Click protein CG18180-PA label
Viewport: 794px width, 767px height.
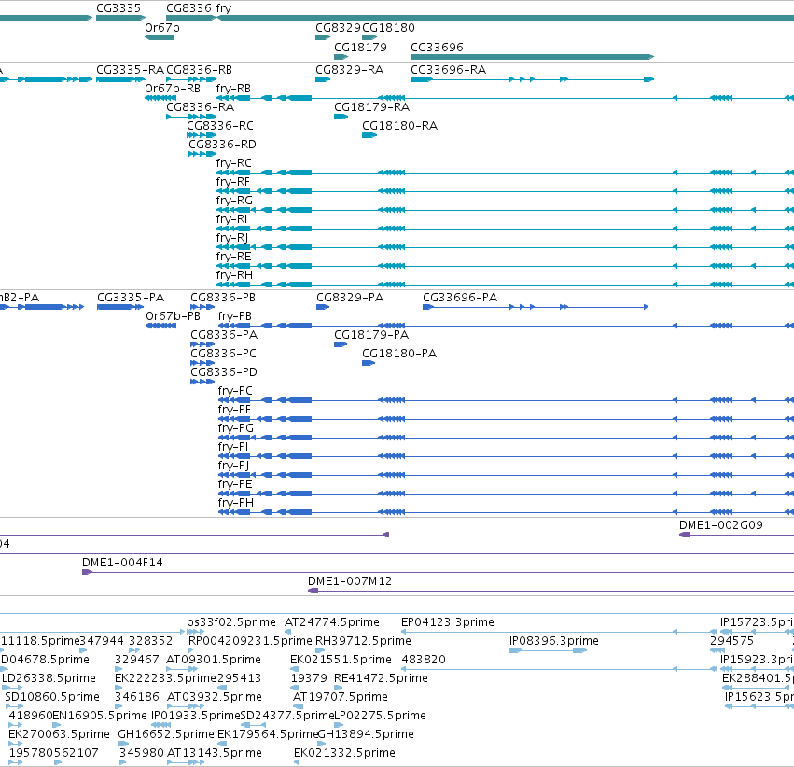click(x=399, y=354)
